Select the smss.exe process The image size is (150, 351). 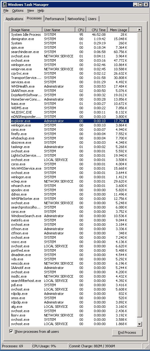tap(70, 298)
